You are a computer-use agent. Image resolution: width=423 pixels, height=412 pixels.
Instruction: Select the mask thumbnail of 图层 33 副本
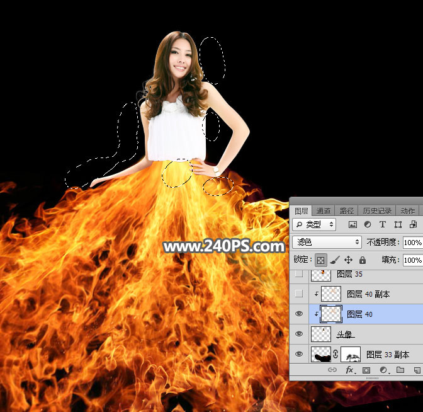click(351, 354)
